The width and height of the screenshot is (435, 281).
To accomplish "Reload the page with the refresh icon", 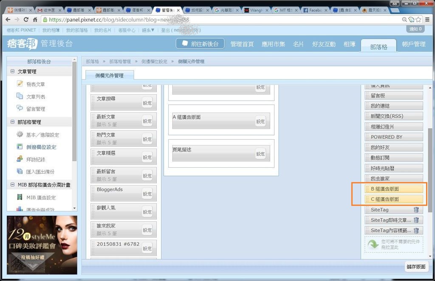I will tap(26, 20).
